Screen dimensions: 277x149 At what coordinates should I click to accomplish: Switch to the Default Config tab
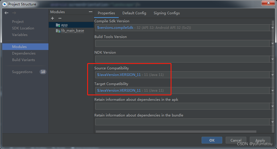tap(134, 13)
